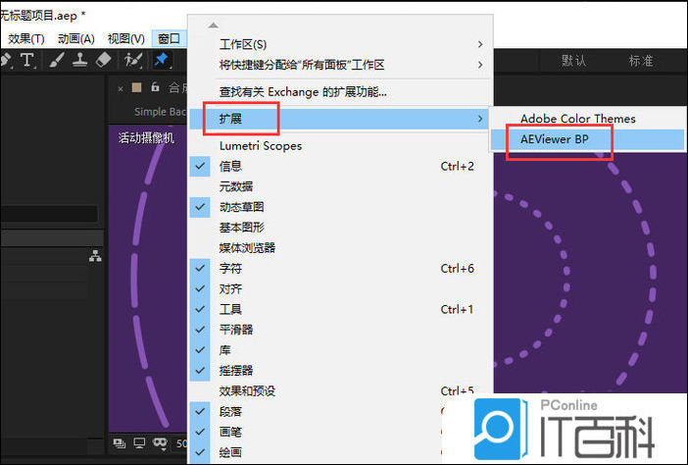
Task: Click the monitor icon below the viewer
Action: [x=139, y=443]
